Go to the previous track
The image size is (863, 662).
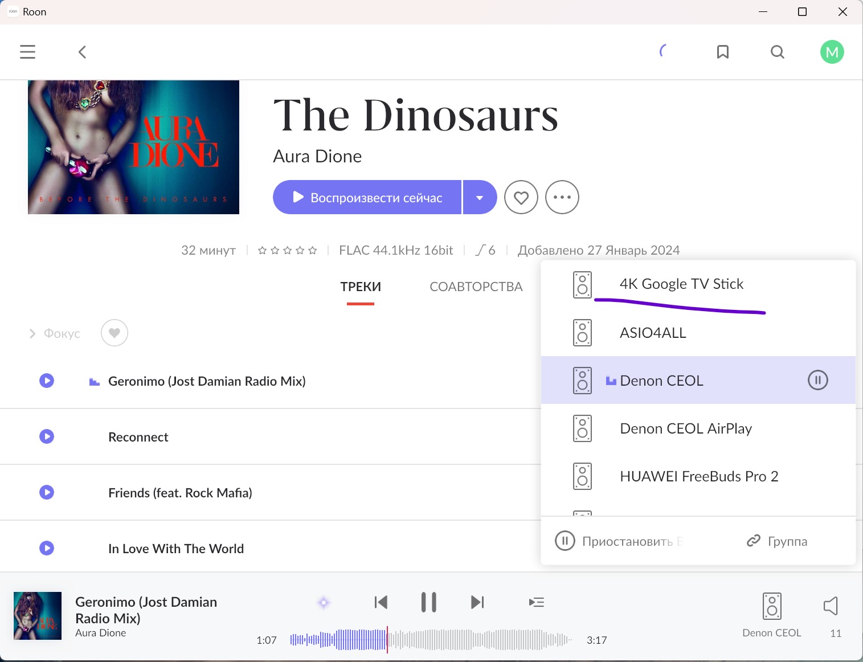[x=381, y=602]
